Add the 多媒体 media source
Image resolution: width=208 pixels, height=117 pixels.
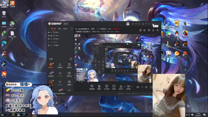[x=114, y=87]
